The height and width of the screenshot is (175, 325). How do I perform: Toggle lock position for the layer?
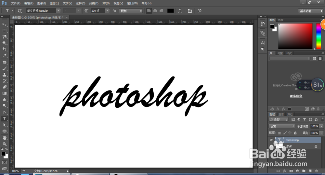pos(290,133)
